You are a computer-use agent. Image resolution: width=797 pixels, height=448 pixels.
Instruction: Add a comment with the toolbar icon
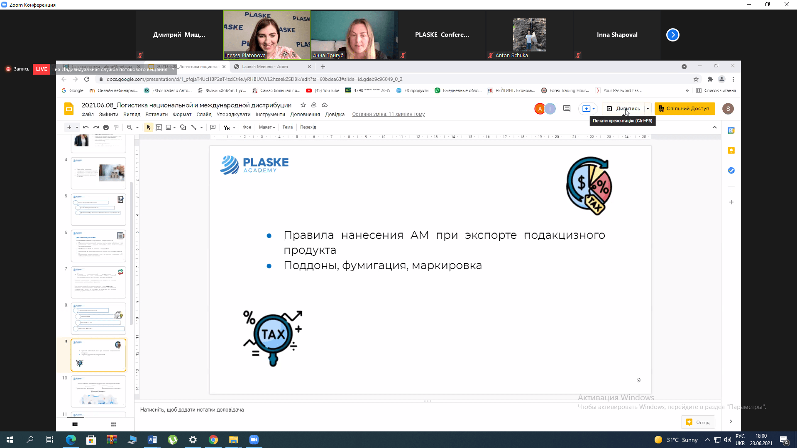(213, 127)
